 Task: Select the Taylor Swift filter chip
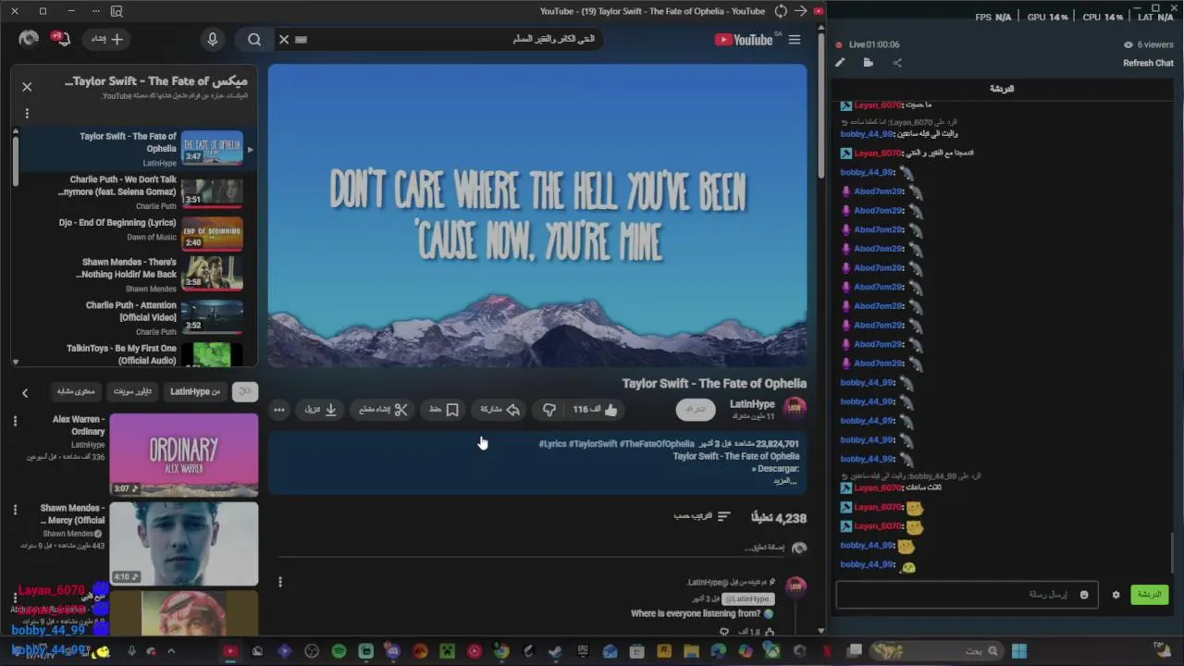[x=132, y=391]
